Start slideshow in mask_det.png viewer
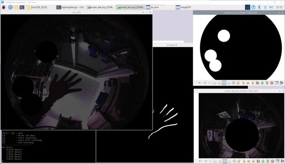Viewport: 285px width, 164px height. (210, 161)
